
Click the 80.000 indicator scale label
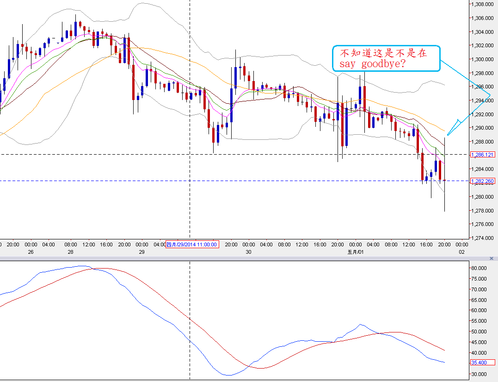click(x=479, y=268)
